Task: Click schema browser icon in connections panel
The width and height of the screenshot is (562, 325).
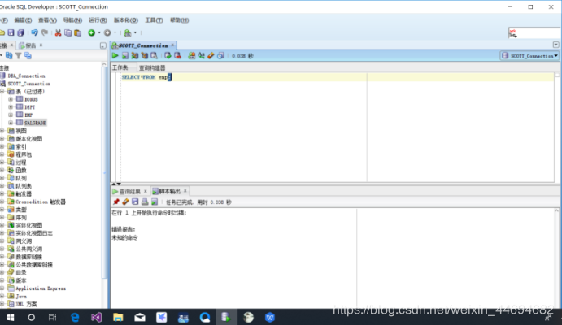Action: [x=28, y=55]
